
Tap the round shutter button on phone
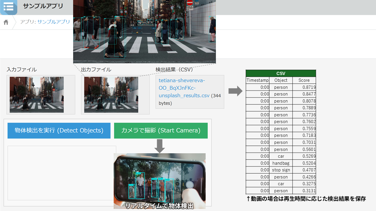tap(190, 185)
